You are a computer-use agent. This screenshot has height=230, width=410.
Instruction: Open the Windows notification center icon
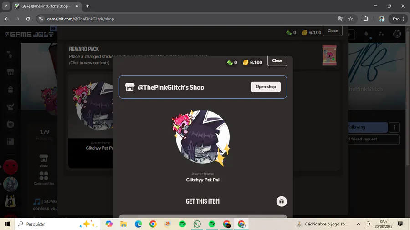click(400, 224)
